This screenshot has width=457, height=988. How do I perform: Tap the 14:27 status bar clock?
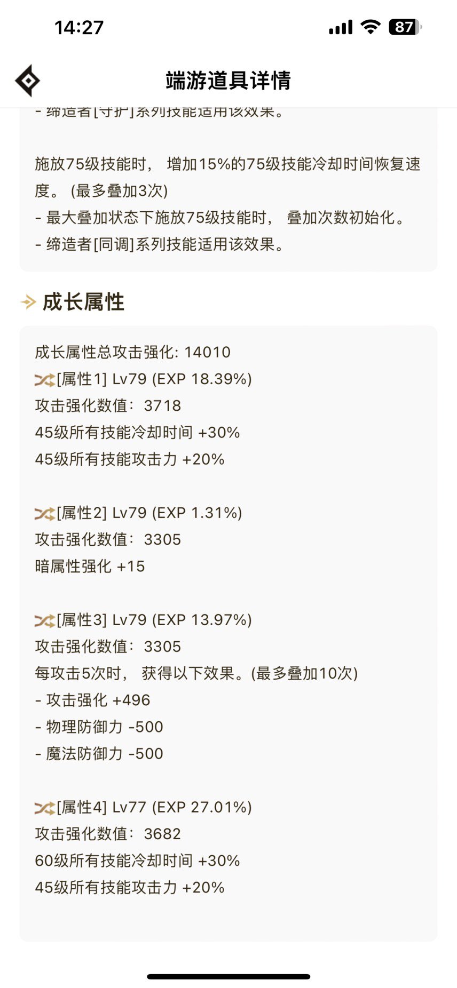79,27
